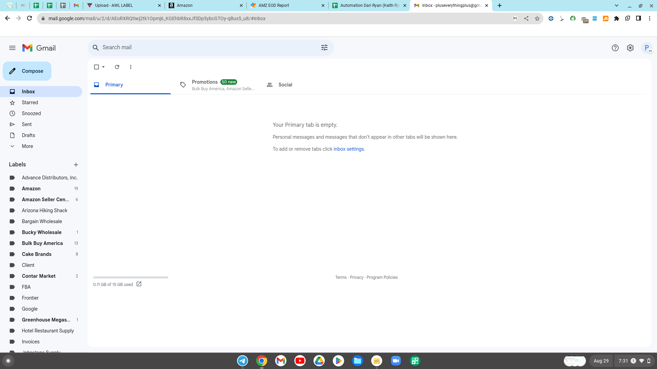This screenshot has width=657, height=369.
Task: Compose a new email
Action: pyautogui.click(x=27, y=71)
